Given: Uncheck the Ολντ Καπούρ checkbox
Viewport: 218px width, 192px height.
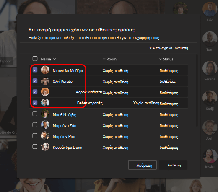Looking at the screenshot, I should (x=35, y=81).
